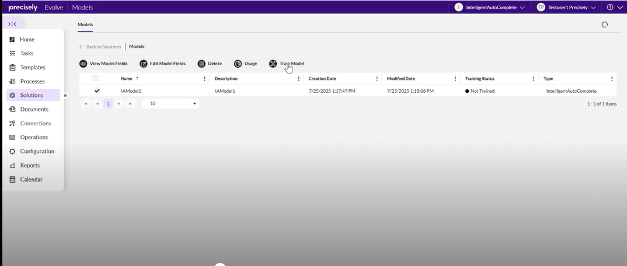Open the Name column menu
Screen dimensions: 627x266
coord(205,79)
